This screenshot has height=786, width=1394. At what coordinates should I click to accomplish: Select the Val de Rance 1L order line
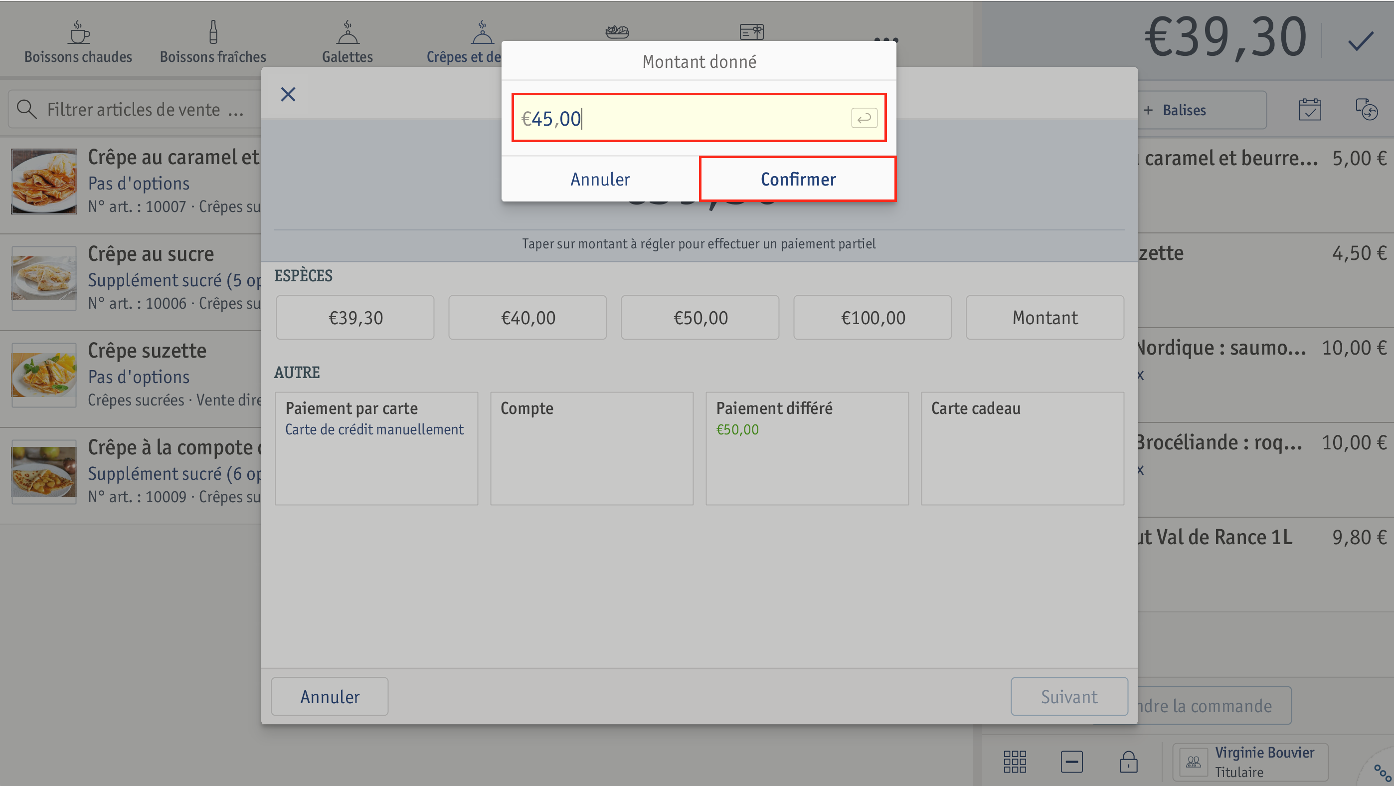click(1266, 565)
